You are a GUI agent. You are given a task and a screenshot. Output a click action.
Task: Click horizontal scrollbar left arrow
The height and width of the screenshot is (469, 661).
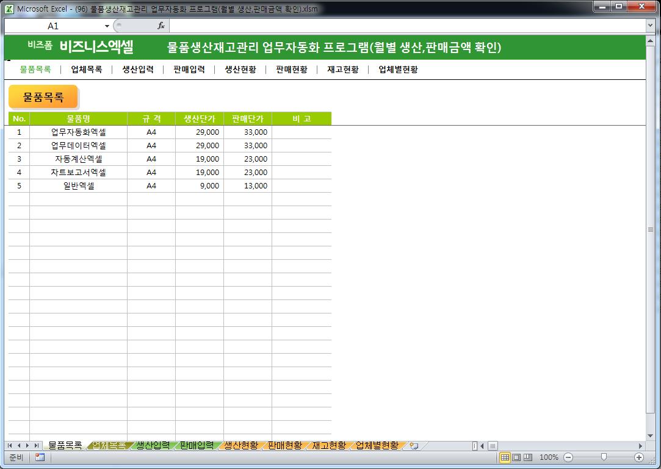[482, 445]
